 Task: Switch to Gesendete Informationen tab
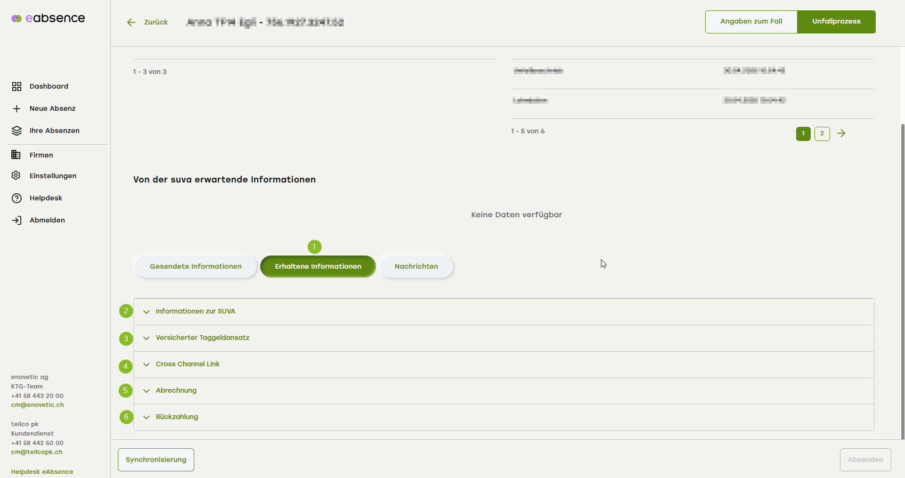click(x=196, y=266)
